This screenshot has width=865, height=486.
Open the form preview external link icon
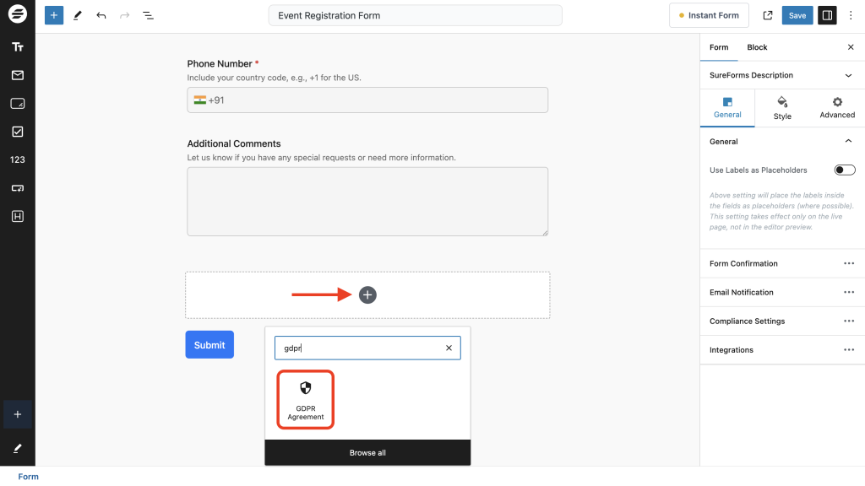click(767, 14)
